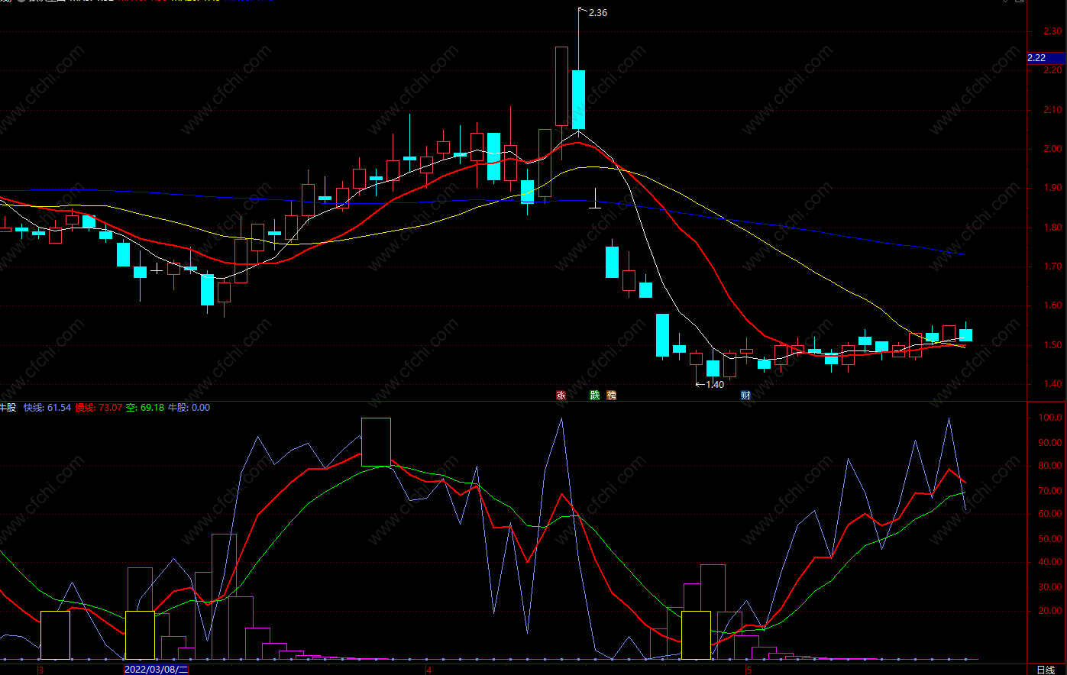Click the month 3 marker on time axis
Image resolution: width=1067 pixels, height=675 pixels.
(40, 670)
